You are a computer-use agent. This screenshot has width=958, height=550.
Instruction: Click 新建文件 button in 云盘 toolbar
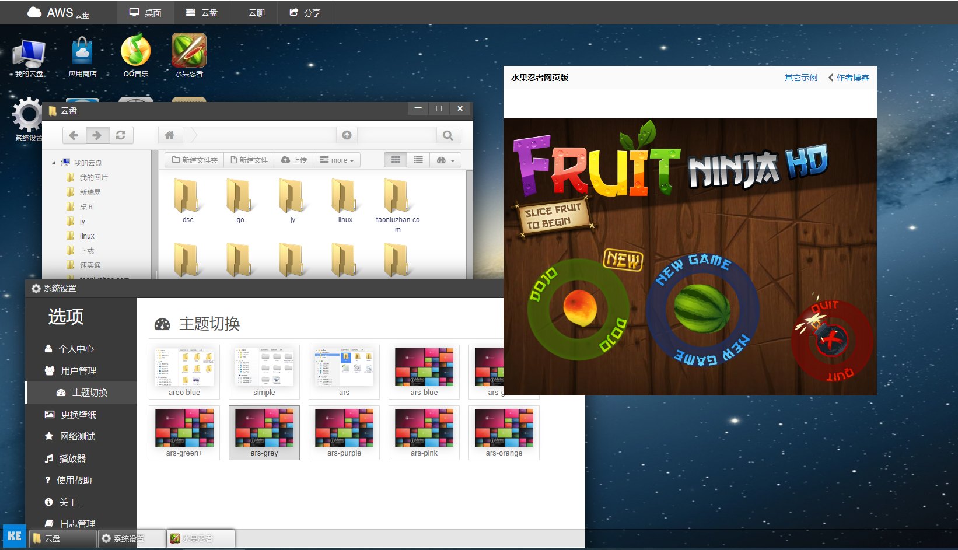[x=249, y=160]
